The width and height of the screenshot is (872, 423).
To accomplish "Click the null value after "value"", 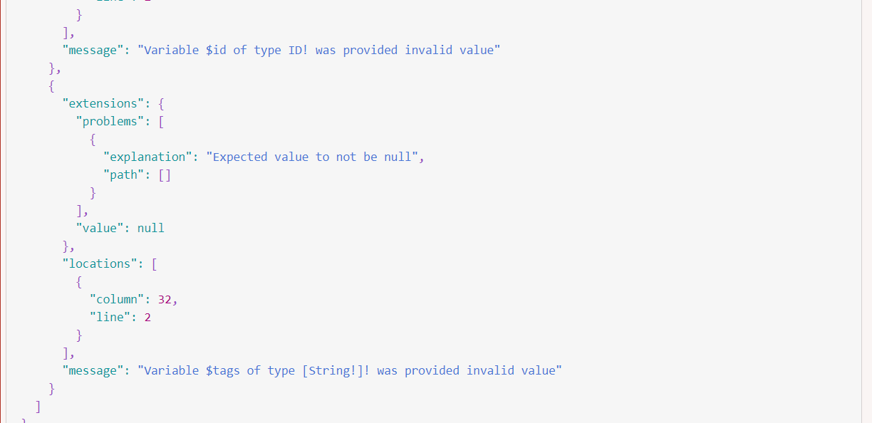I will pyautogui.click(x=151, y=228).
